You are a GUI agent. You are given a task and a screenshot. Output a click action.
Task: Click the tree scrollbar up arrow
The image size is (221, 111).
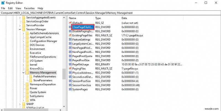[64, 18]
